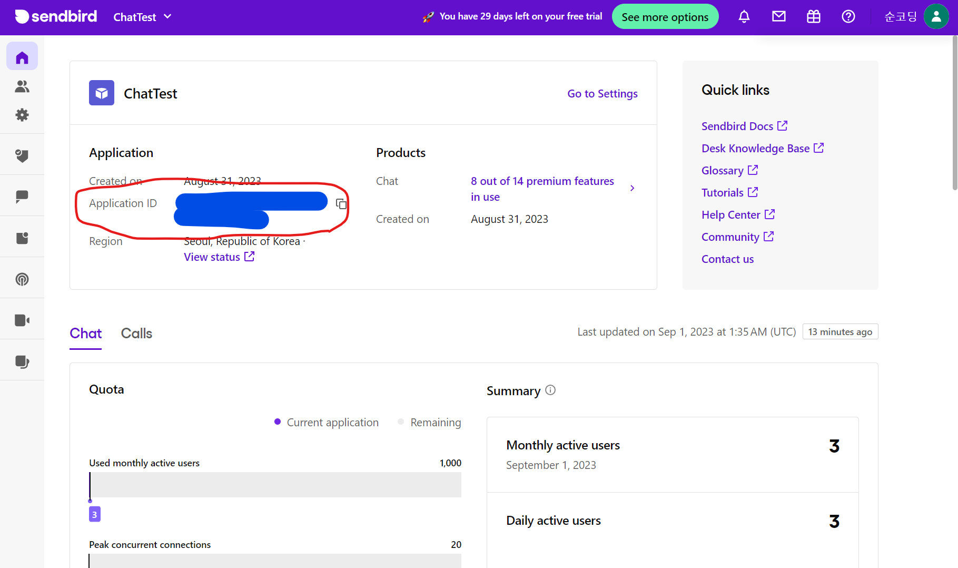
Task: Click the page vertical scrollbar
Action: (x=955, y=113)
